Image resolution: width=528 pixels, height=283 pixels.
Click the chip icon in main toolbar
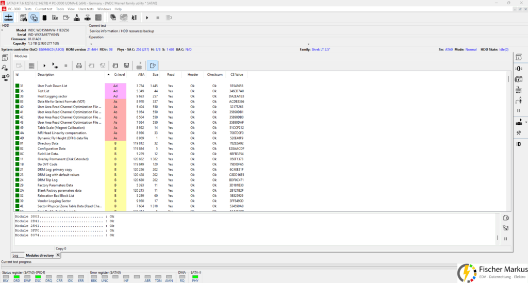click(45, 18)
